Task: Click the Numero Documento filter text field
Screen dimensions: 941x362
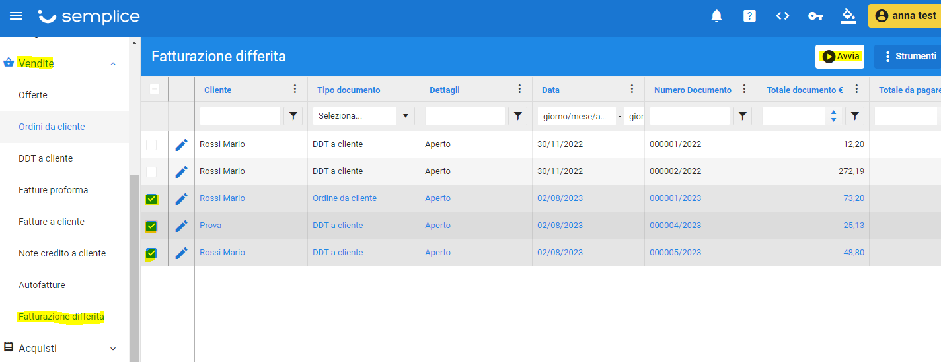Action: point(689,116)
